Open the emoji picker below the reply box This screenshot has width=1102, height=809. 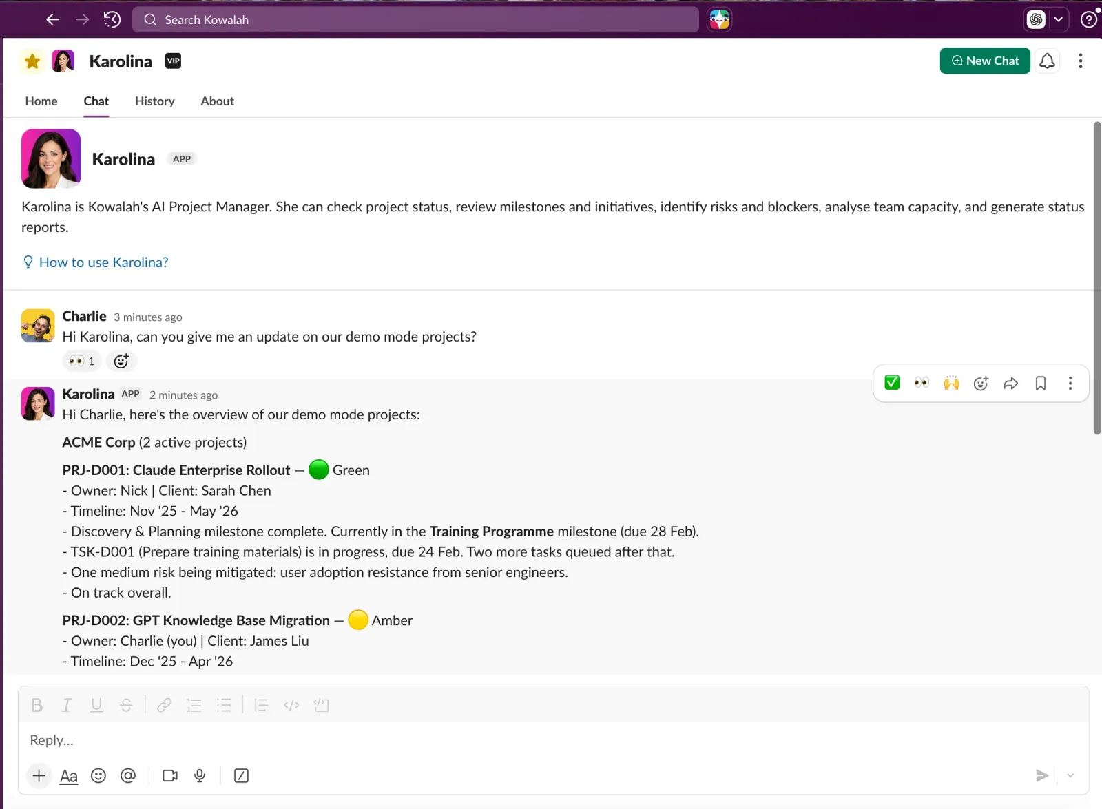click(98, 775)
